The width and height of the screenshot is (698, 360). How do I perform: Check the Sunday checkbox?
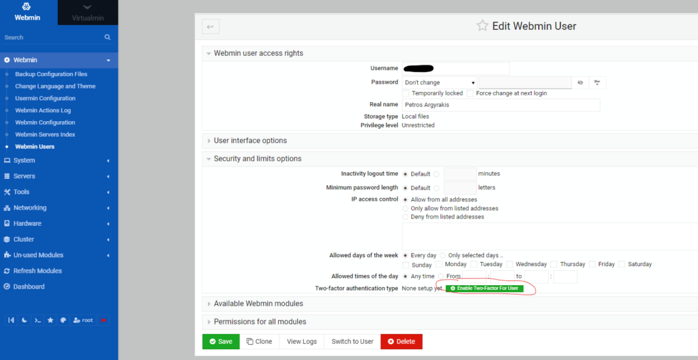pos(406,265)
